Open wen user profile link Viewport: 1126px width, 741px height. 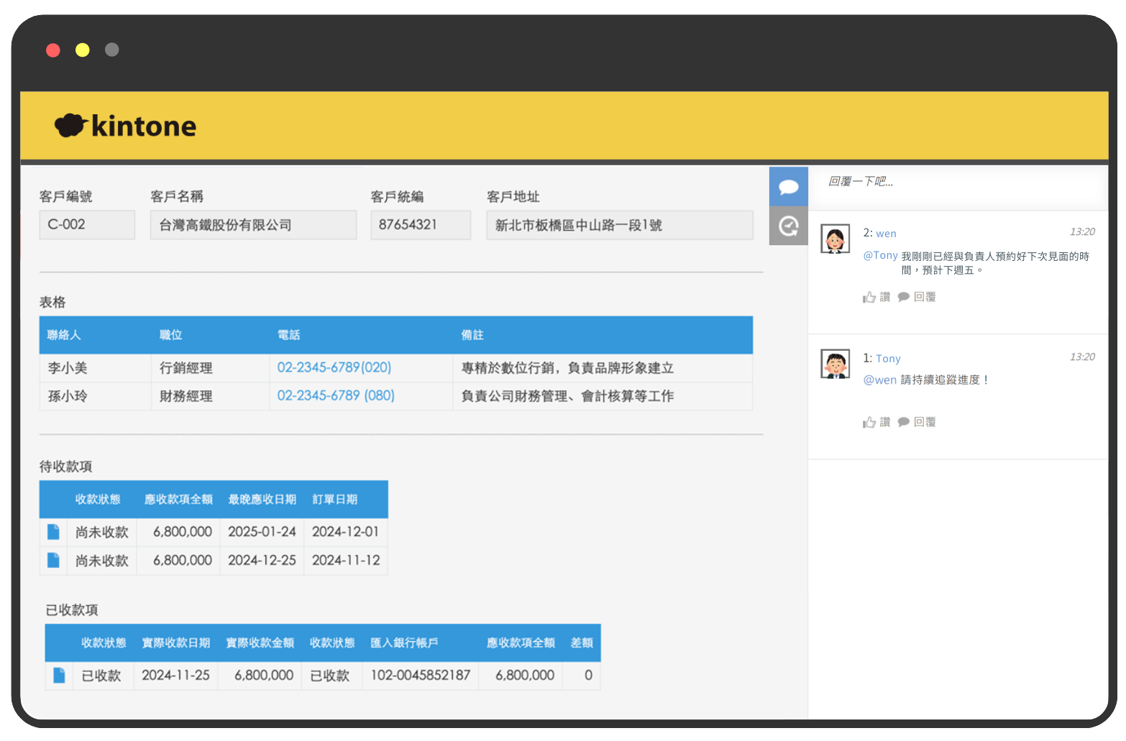point(886,234)
